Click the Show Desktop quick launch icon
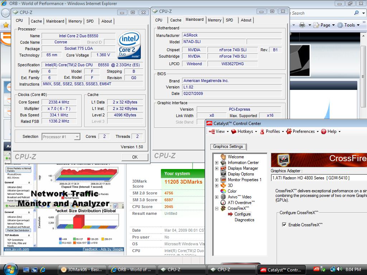367x275 pixels. 26,270
